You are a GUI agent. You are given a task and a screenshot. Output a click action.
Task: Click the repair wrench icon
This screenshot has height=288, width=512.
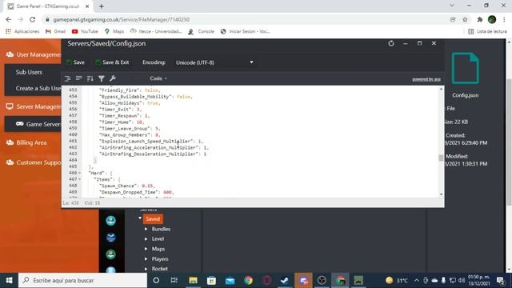[113, 78]
